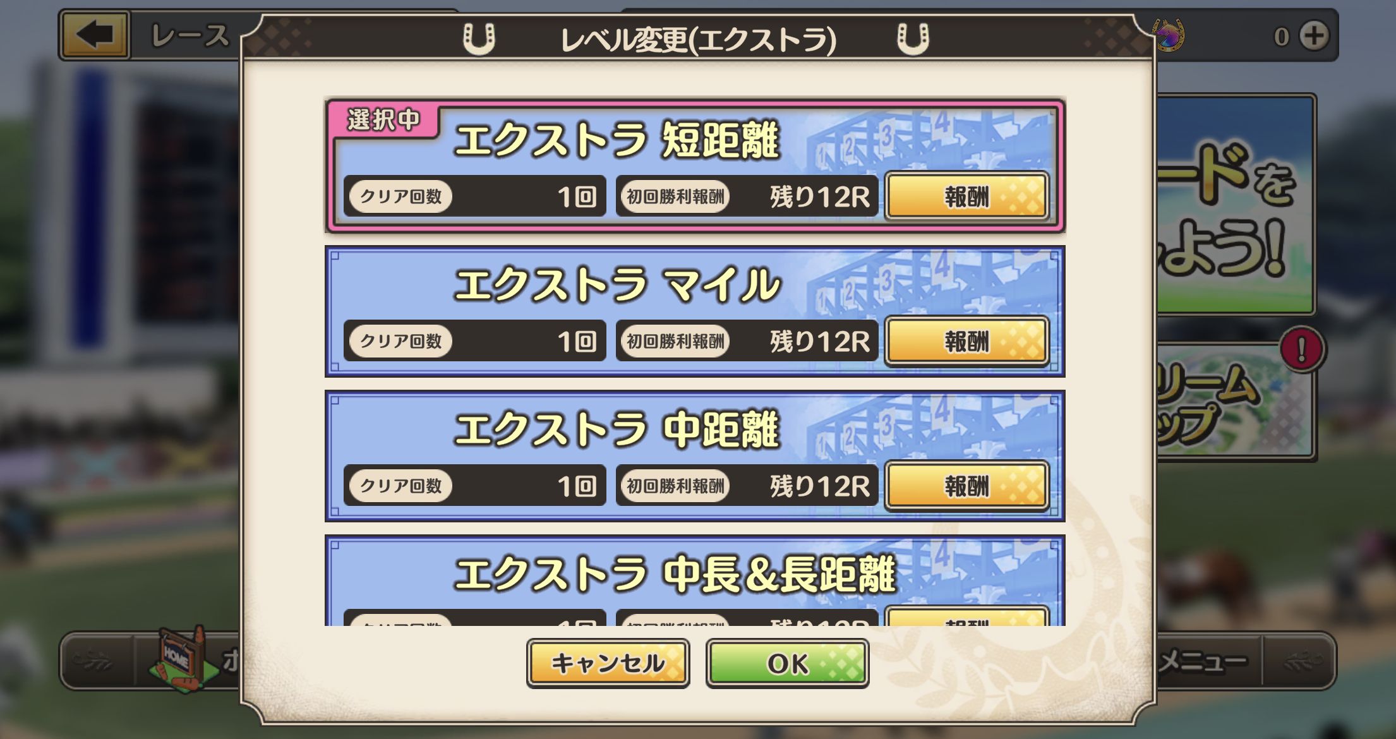1396x739 pixels.
Task: Click the left horseshoe icon in title
Action: point(478,39)
